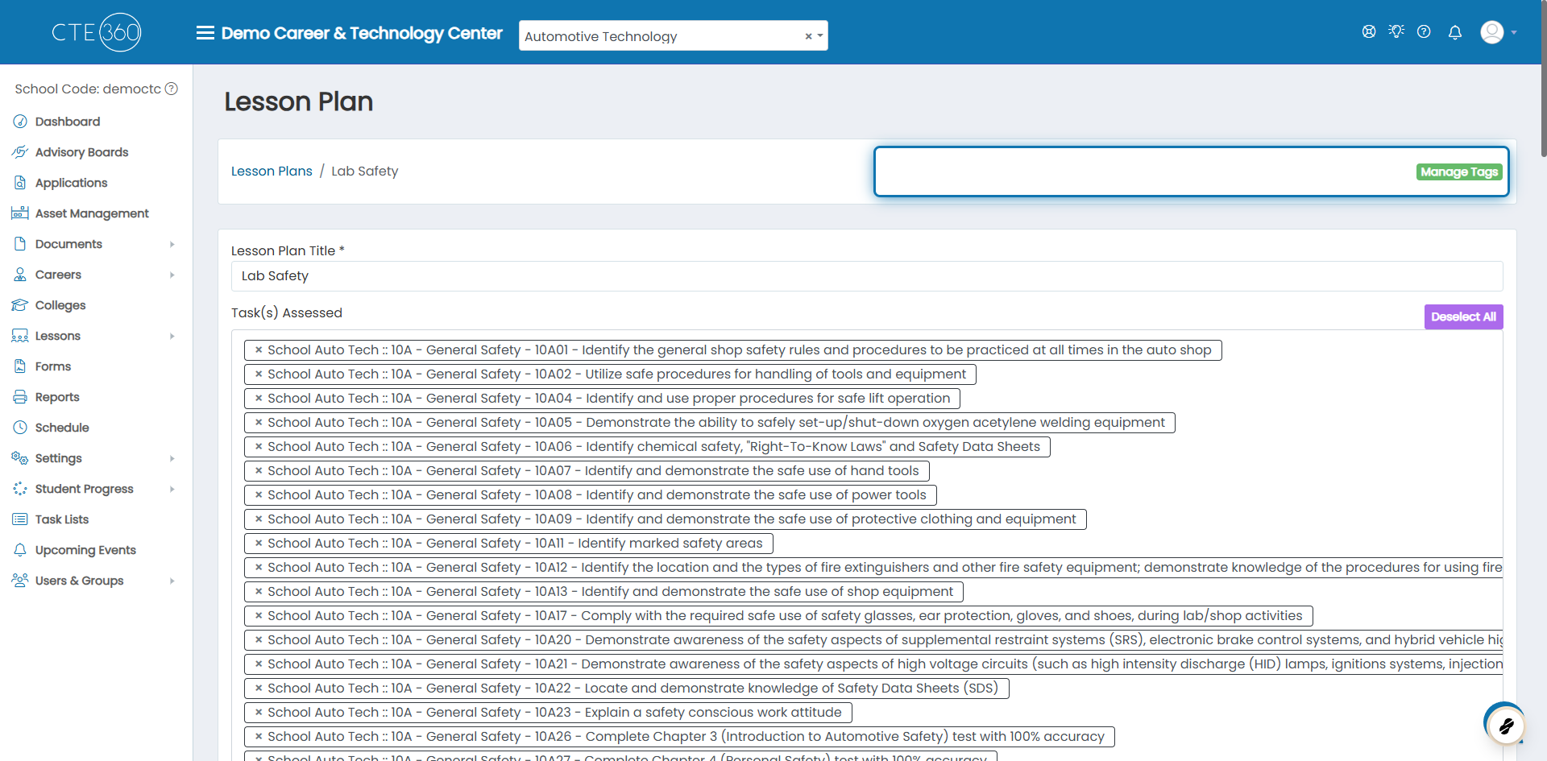Viewport: 1547px width, 761px height.
Task: Go to Dashboard in sidebar
Action: pos(68,122)
